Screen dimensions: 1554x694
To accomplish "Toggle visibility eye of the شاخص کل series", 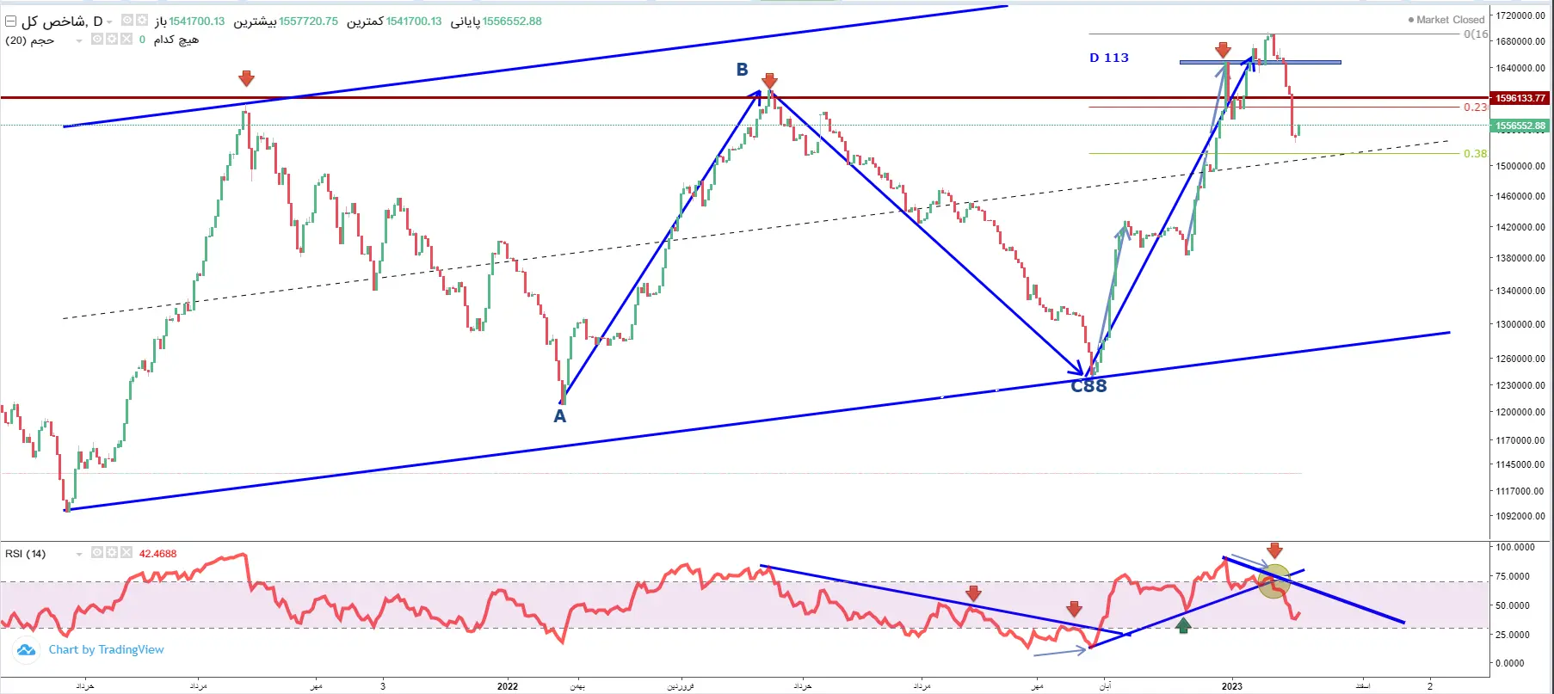I will 127,21.
